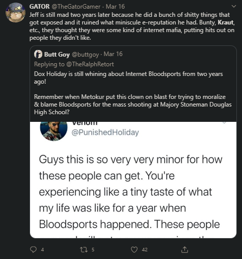Click the reply speech bubble icon

[33, 249]
